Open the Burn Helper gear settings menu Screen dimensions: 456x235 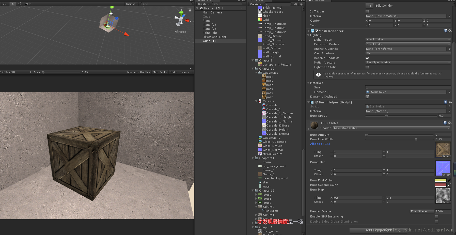[x=450, y=102]
